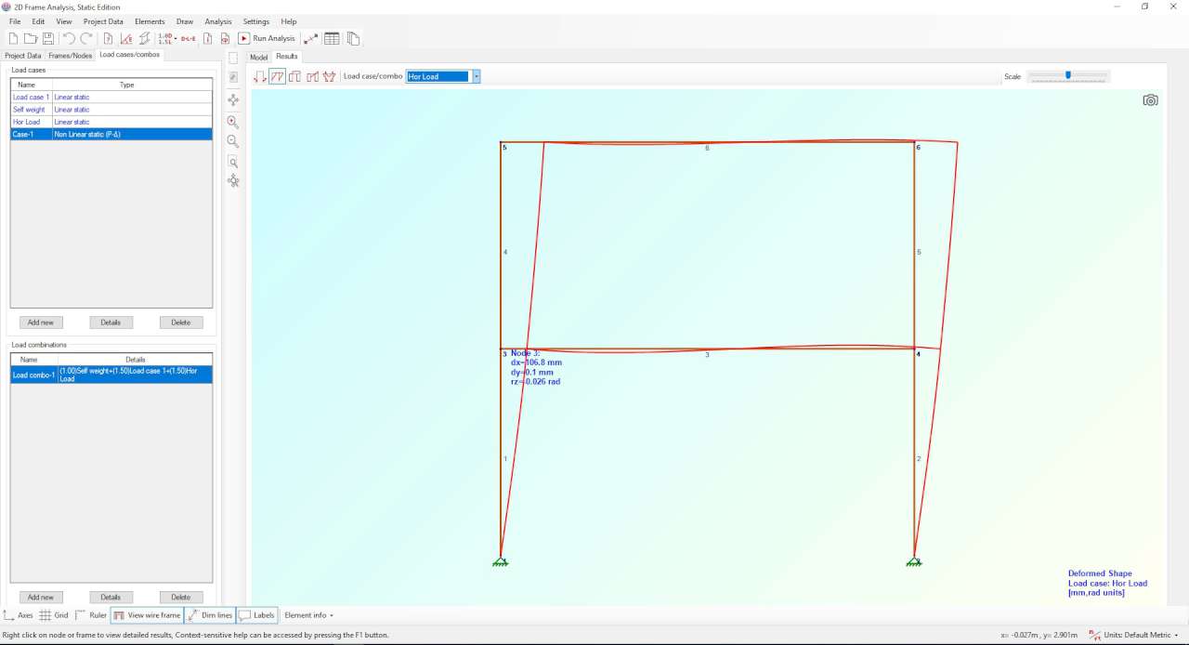
Task: Click the Save project icon
Action: (48, 38)
